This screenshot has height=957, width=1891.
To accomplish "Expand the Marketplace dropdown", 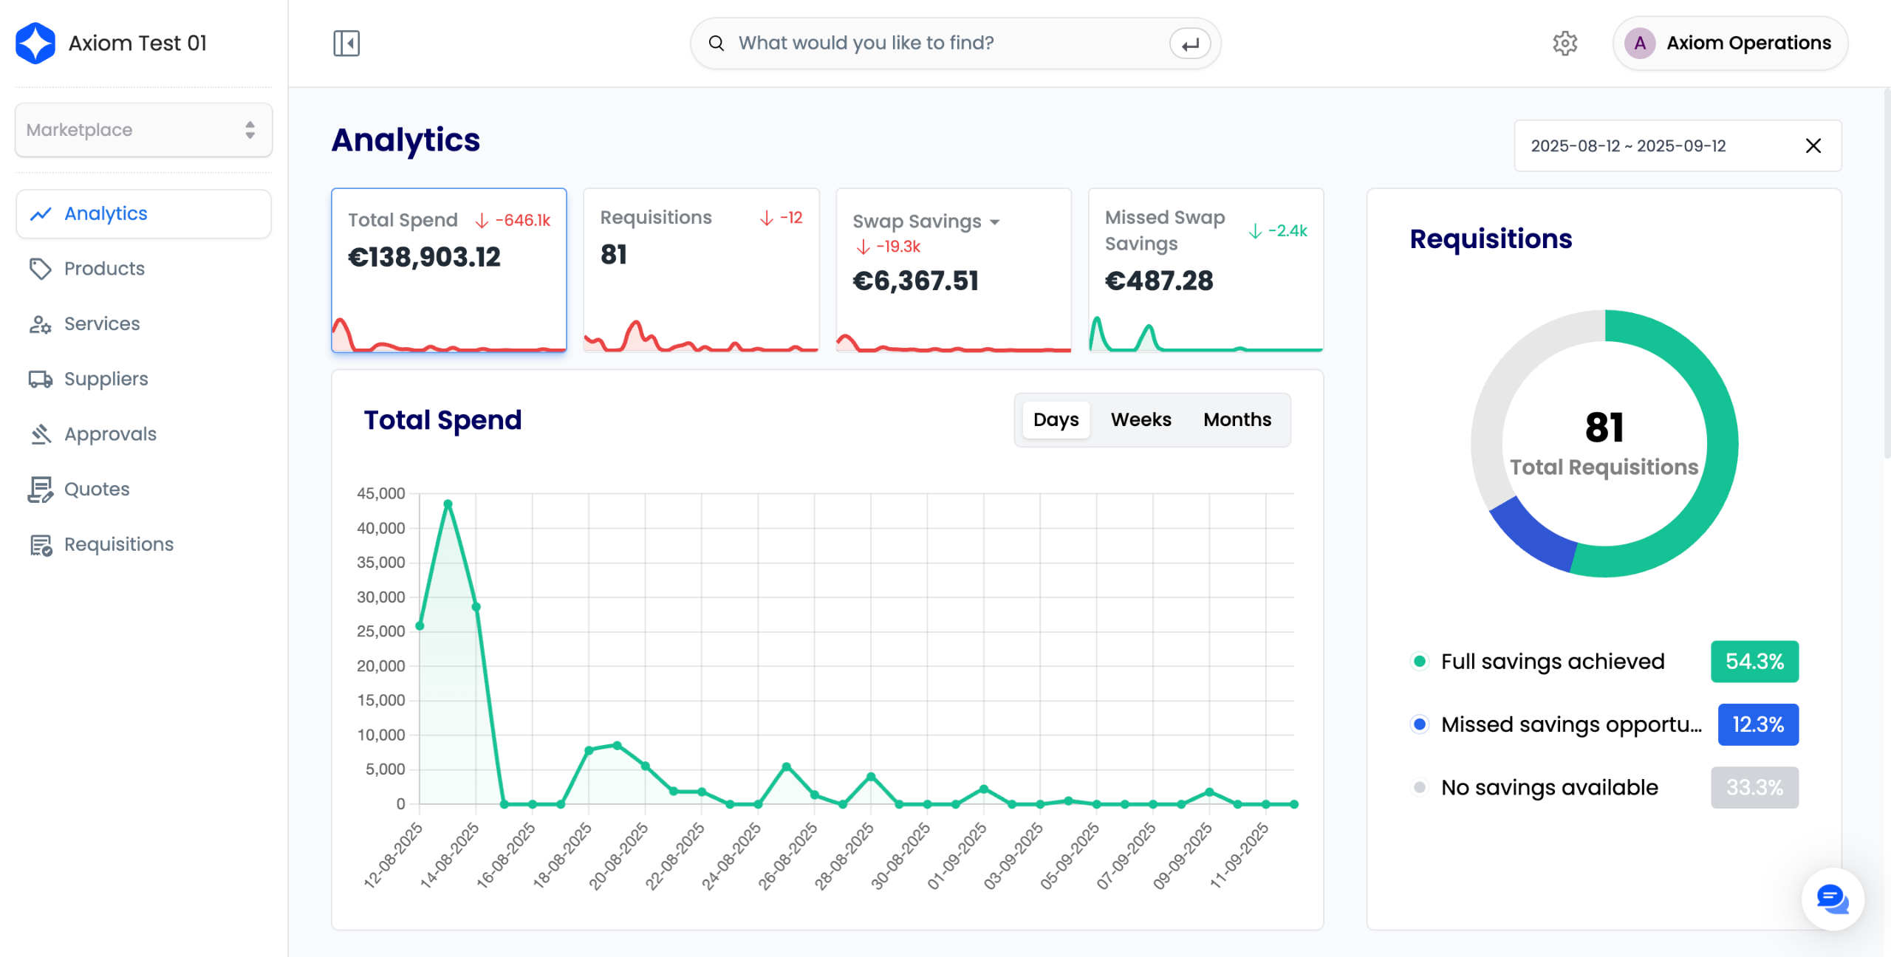I will tap(143, 130).
